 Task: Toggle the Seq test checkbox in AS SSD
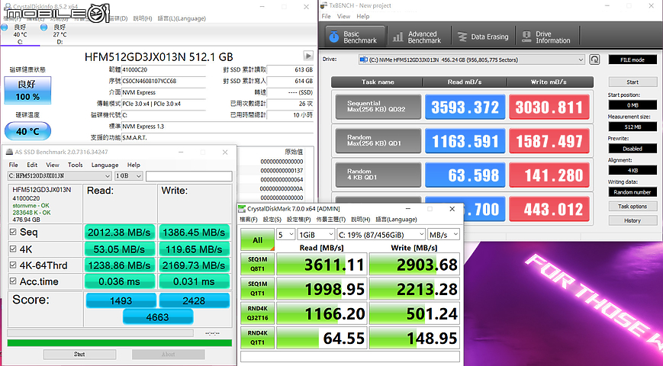[13, 232]
